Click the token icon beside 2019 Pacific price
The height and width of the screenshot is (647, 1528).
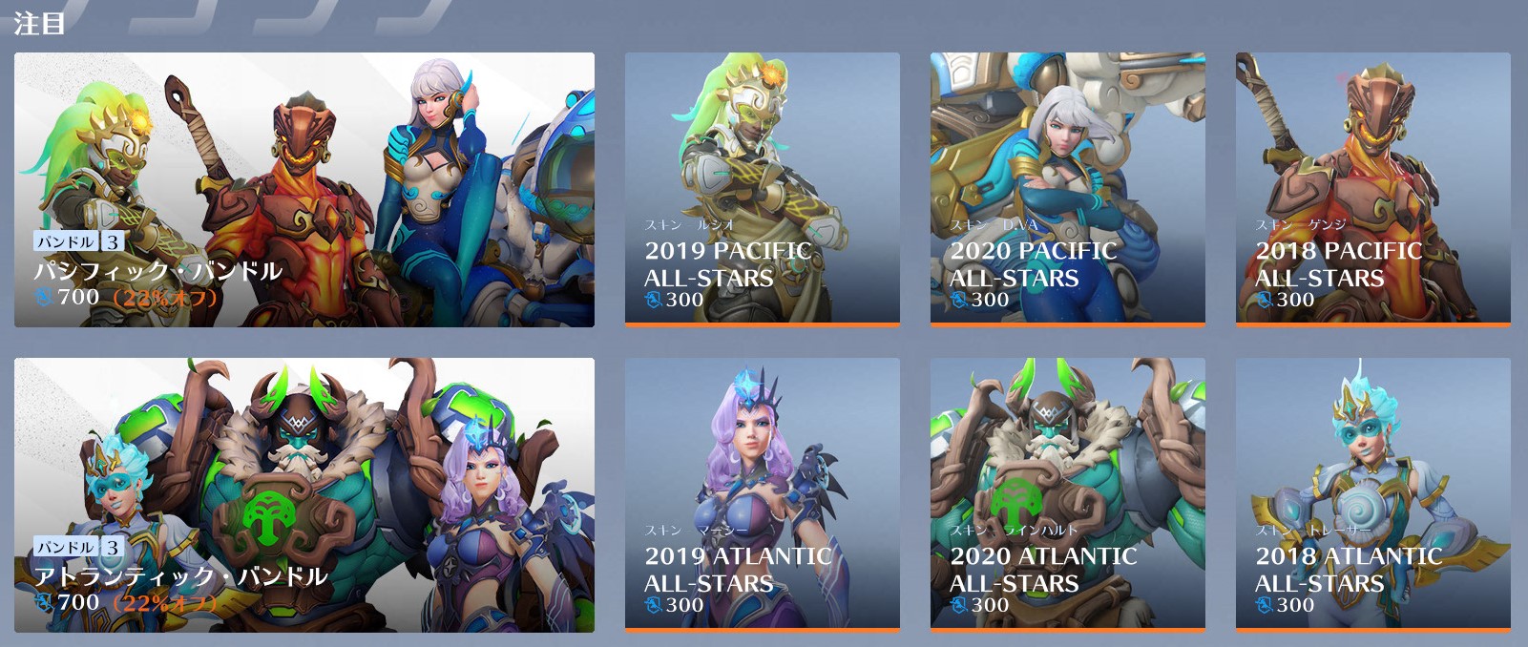tap(654, 301)
